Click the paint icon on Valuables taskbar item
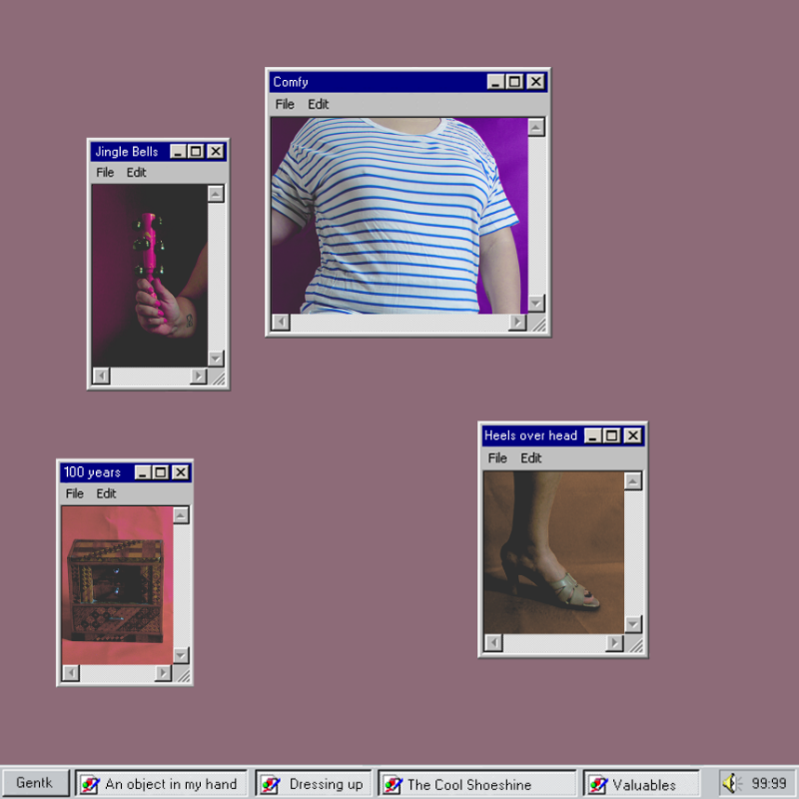799x799 pixels. 598,785
